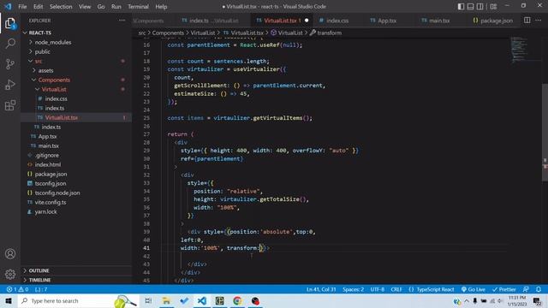This screenshot has height=308, width=548.
Task: Open the Run and Debug view
Action: pos(10,85)
